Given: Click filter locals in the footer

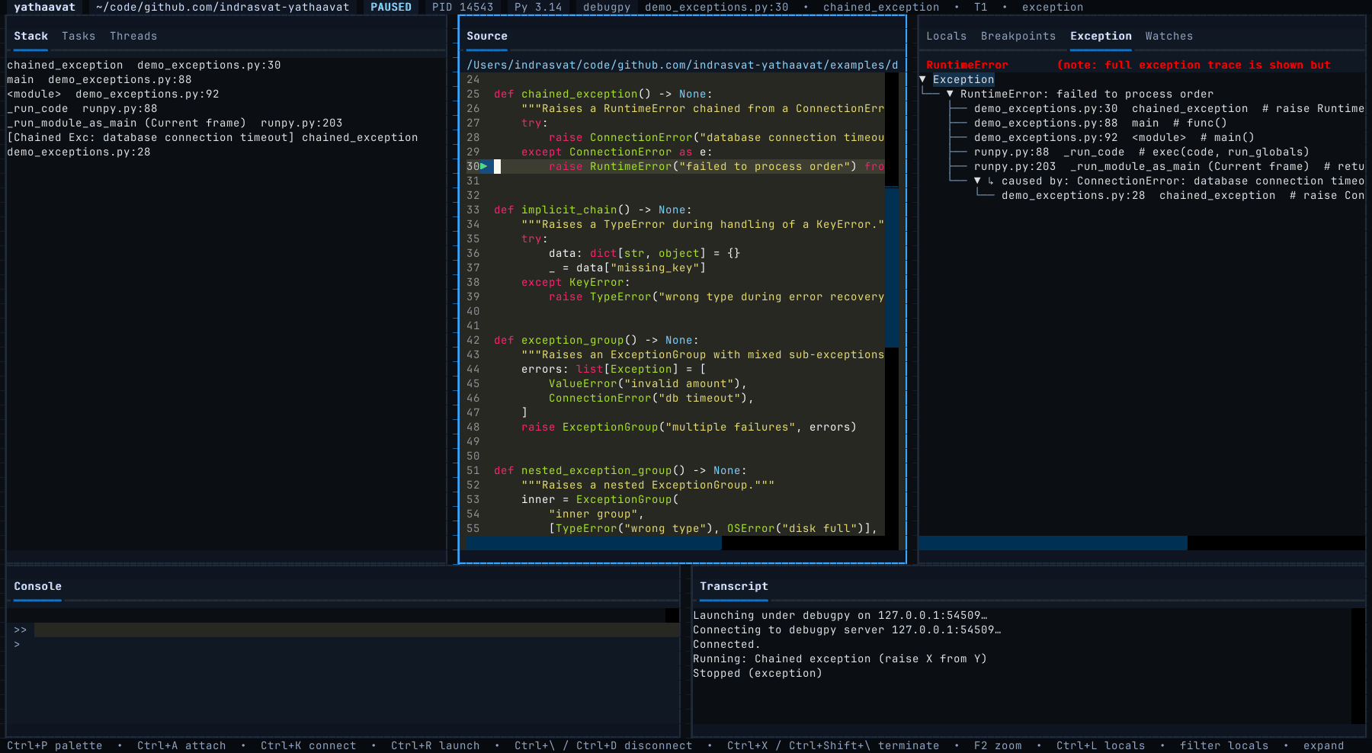Looking at the screenshot, I should (x=1224, y=745).
